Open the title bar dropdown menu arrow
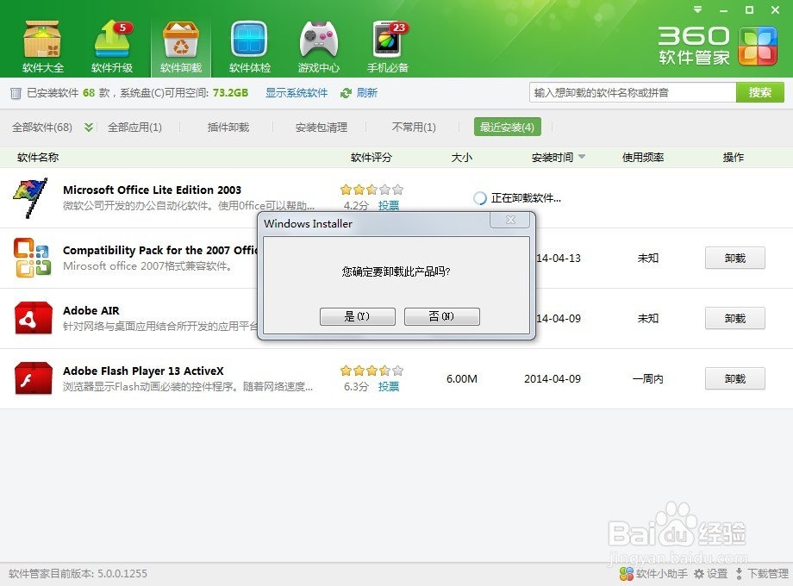The width and height of the screenshot is (793, 586). coord(698,9)
